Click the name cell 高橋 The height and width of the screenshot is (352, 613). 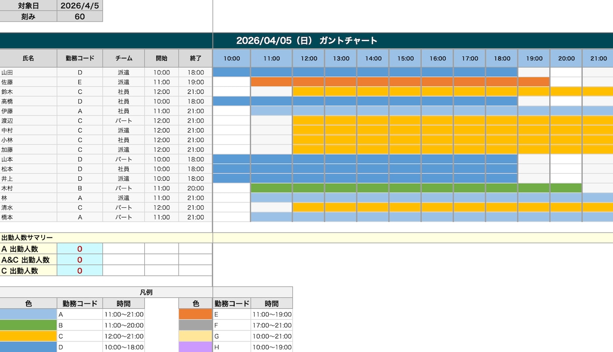29,101
